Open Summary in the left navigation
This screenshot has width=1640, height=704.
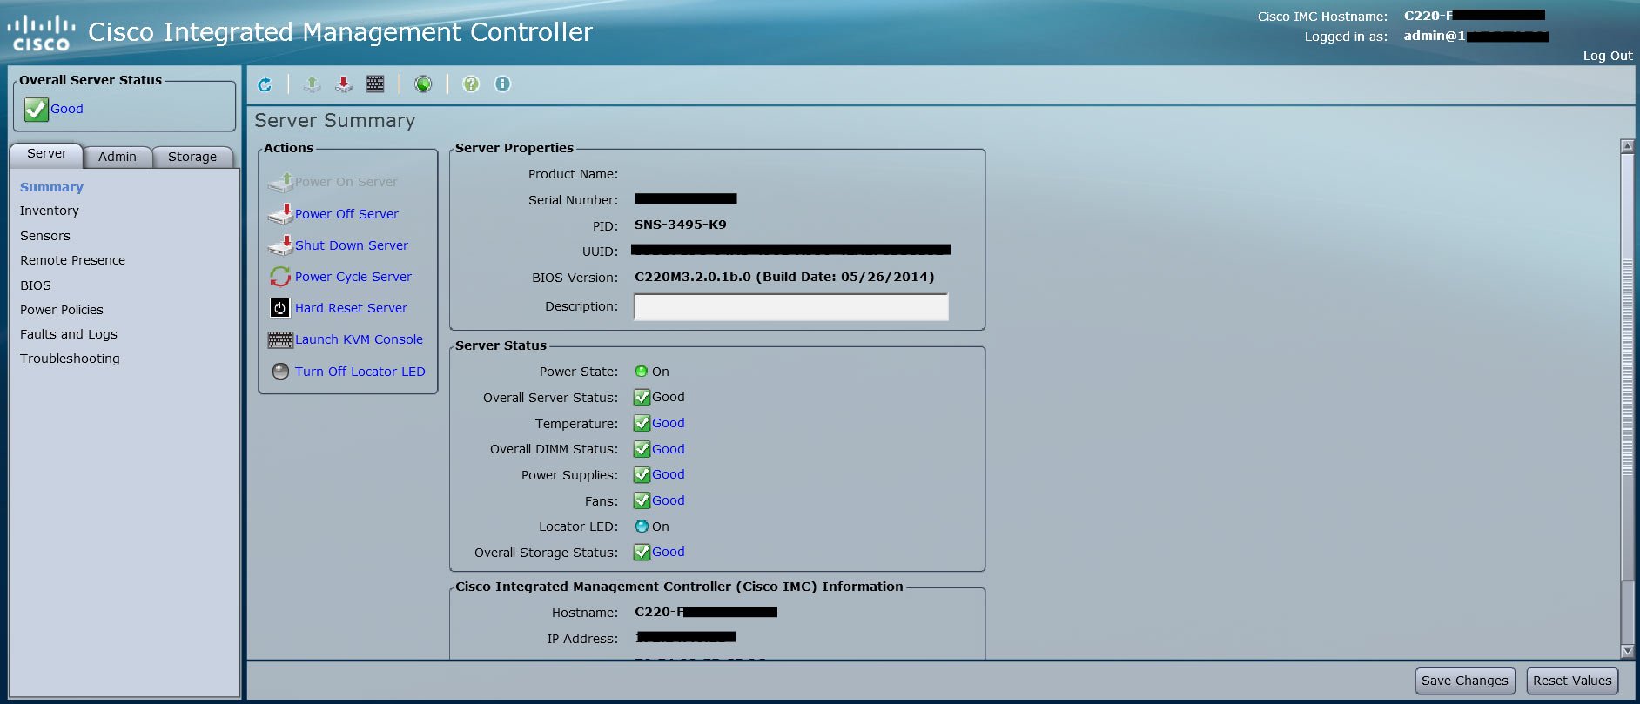51,187
